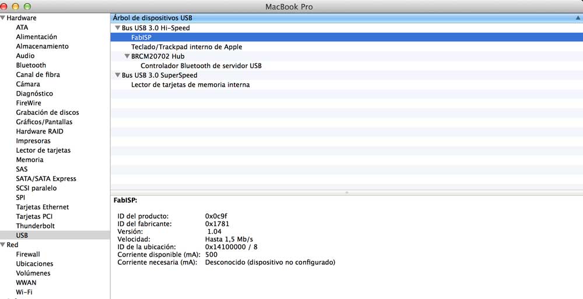Select Gráficos/Pantallas category
The image size is (583, 299).
point(44,122)
